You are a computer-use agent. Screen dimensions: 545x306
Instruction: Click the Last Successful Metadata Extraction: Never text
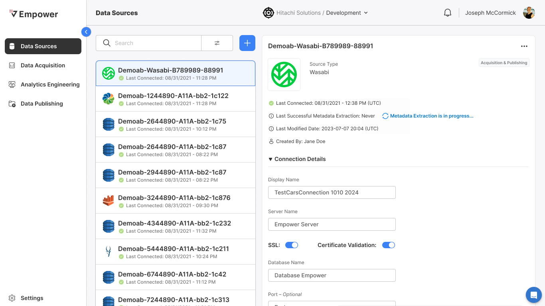tap(326, 116)
